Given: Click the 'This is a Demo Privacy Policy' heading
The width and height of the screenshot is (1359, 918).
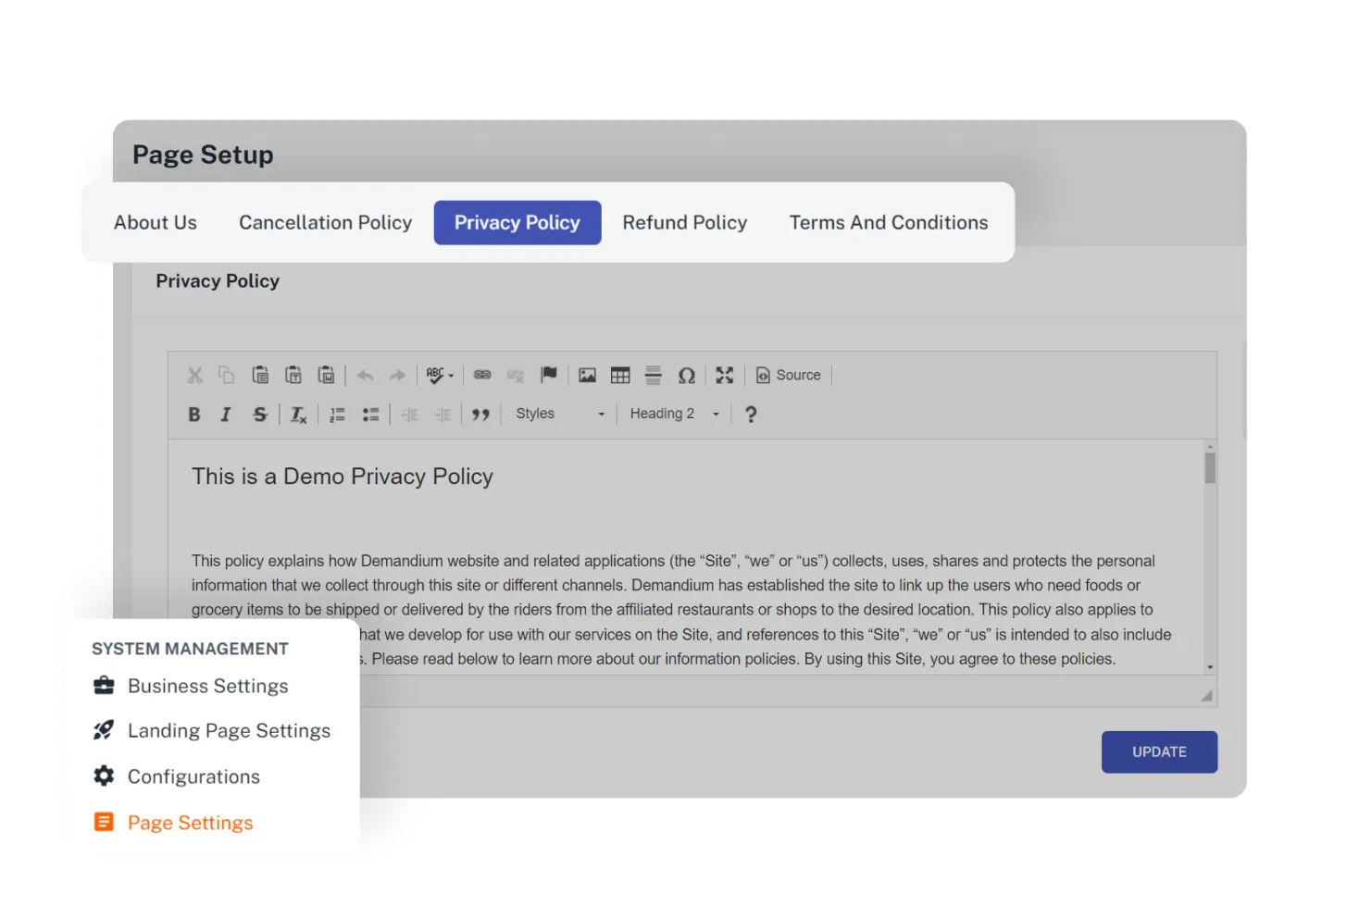Looking at the screenshot, I should click(x=343, y=477).
